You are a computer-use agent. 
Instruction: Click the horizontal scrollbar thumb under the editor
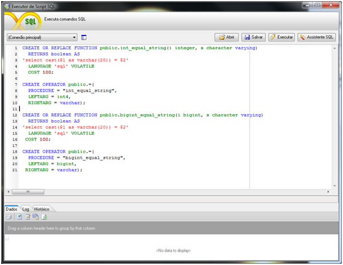coord(28,192)
